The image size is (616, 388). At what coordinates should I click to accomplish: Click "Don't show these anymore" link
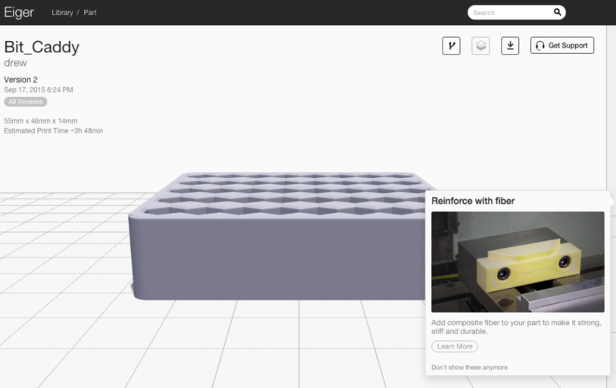pos(469,368)
